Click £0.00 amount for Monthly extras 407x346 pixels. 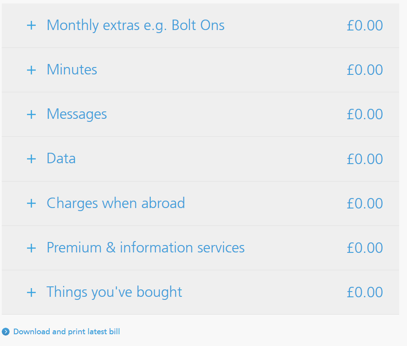[365, 25]
